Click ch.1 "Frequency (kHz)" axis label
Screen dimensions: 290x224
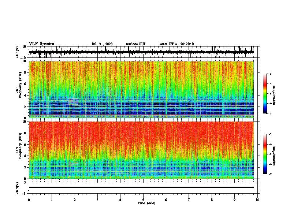21,85
